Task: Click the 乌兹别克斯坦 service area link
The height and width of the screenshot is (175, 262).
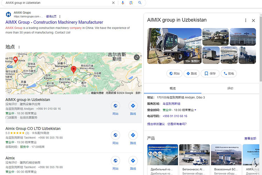Action: click(x=172, y=104)
